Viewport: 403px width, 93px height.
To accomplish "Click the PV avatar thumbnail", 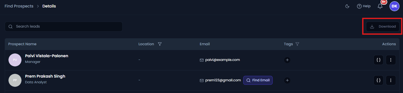I will click(x=15, y=60).
